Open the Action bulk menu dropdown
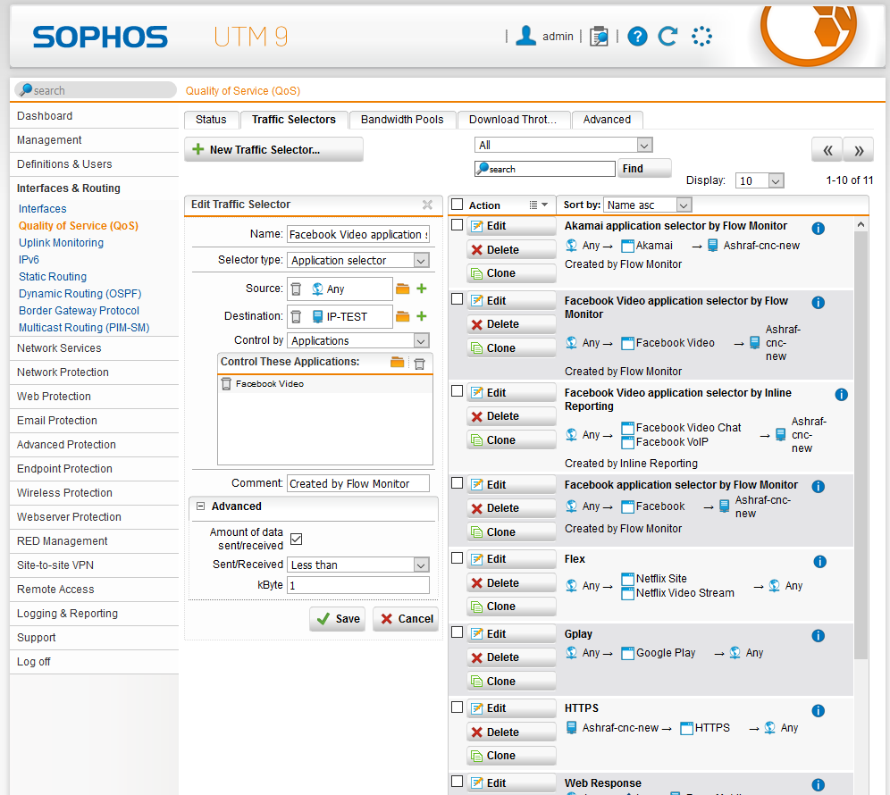This screenshot has width=890, height=795. point(538,205)
